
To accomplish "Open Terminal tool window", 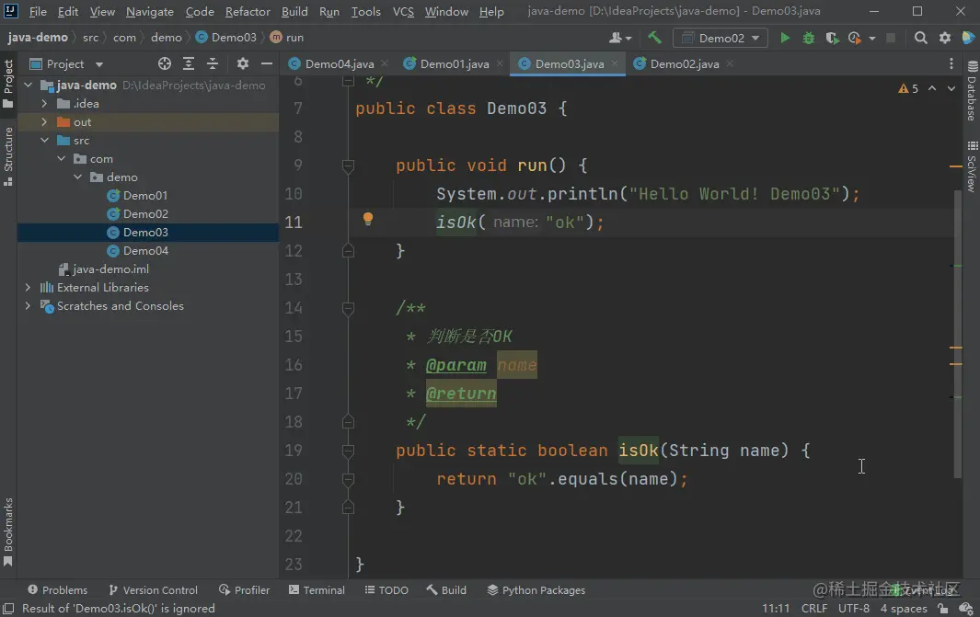I will 317,590.
